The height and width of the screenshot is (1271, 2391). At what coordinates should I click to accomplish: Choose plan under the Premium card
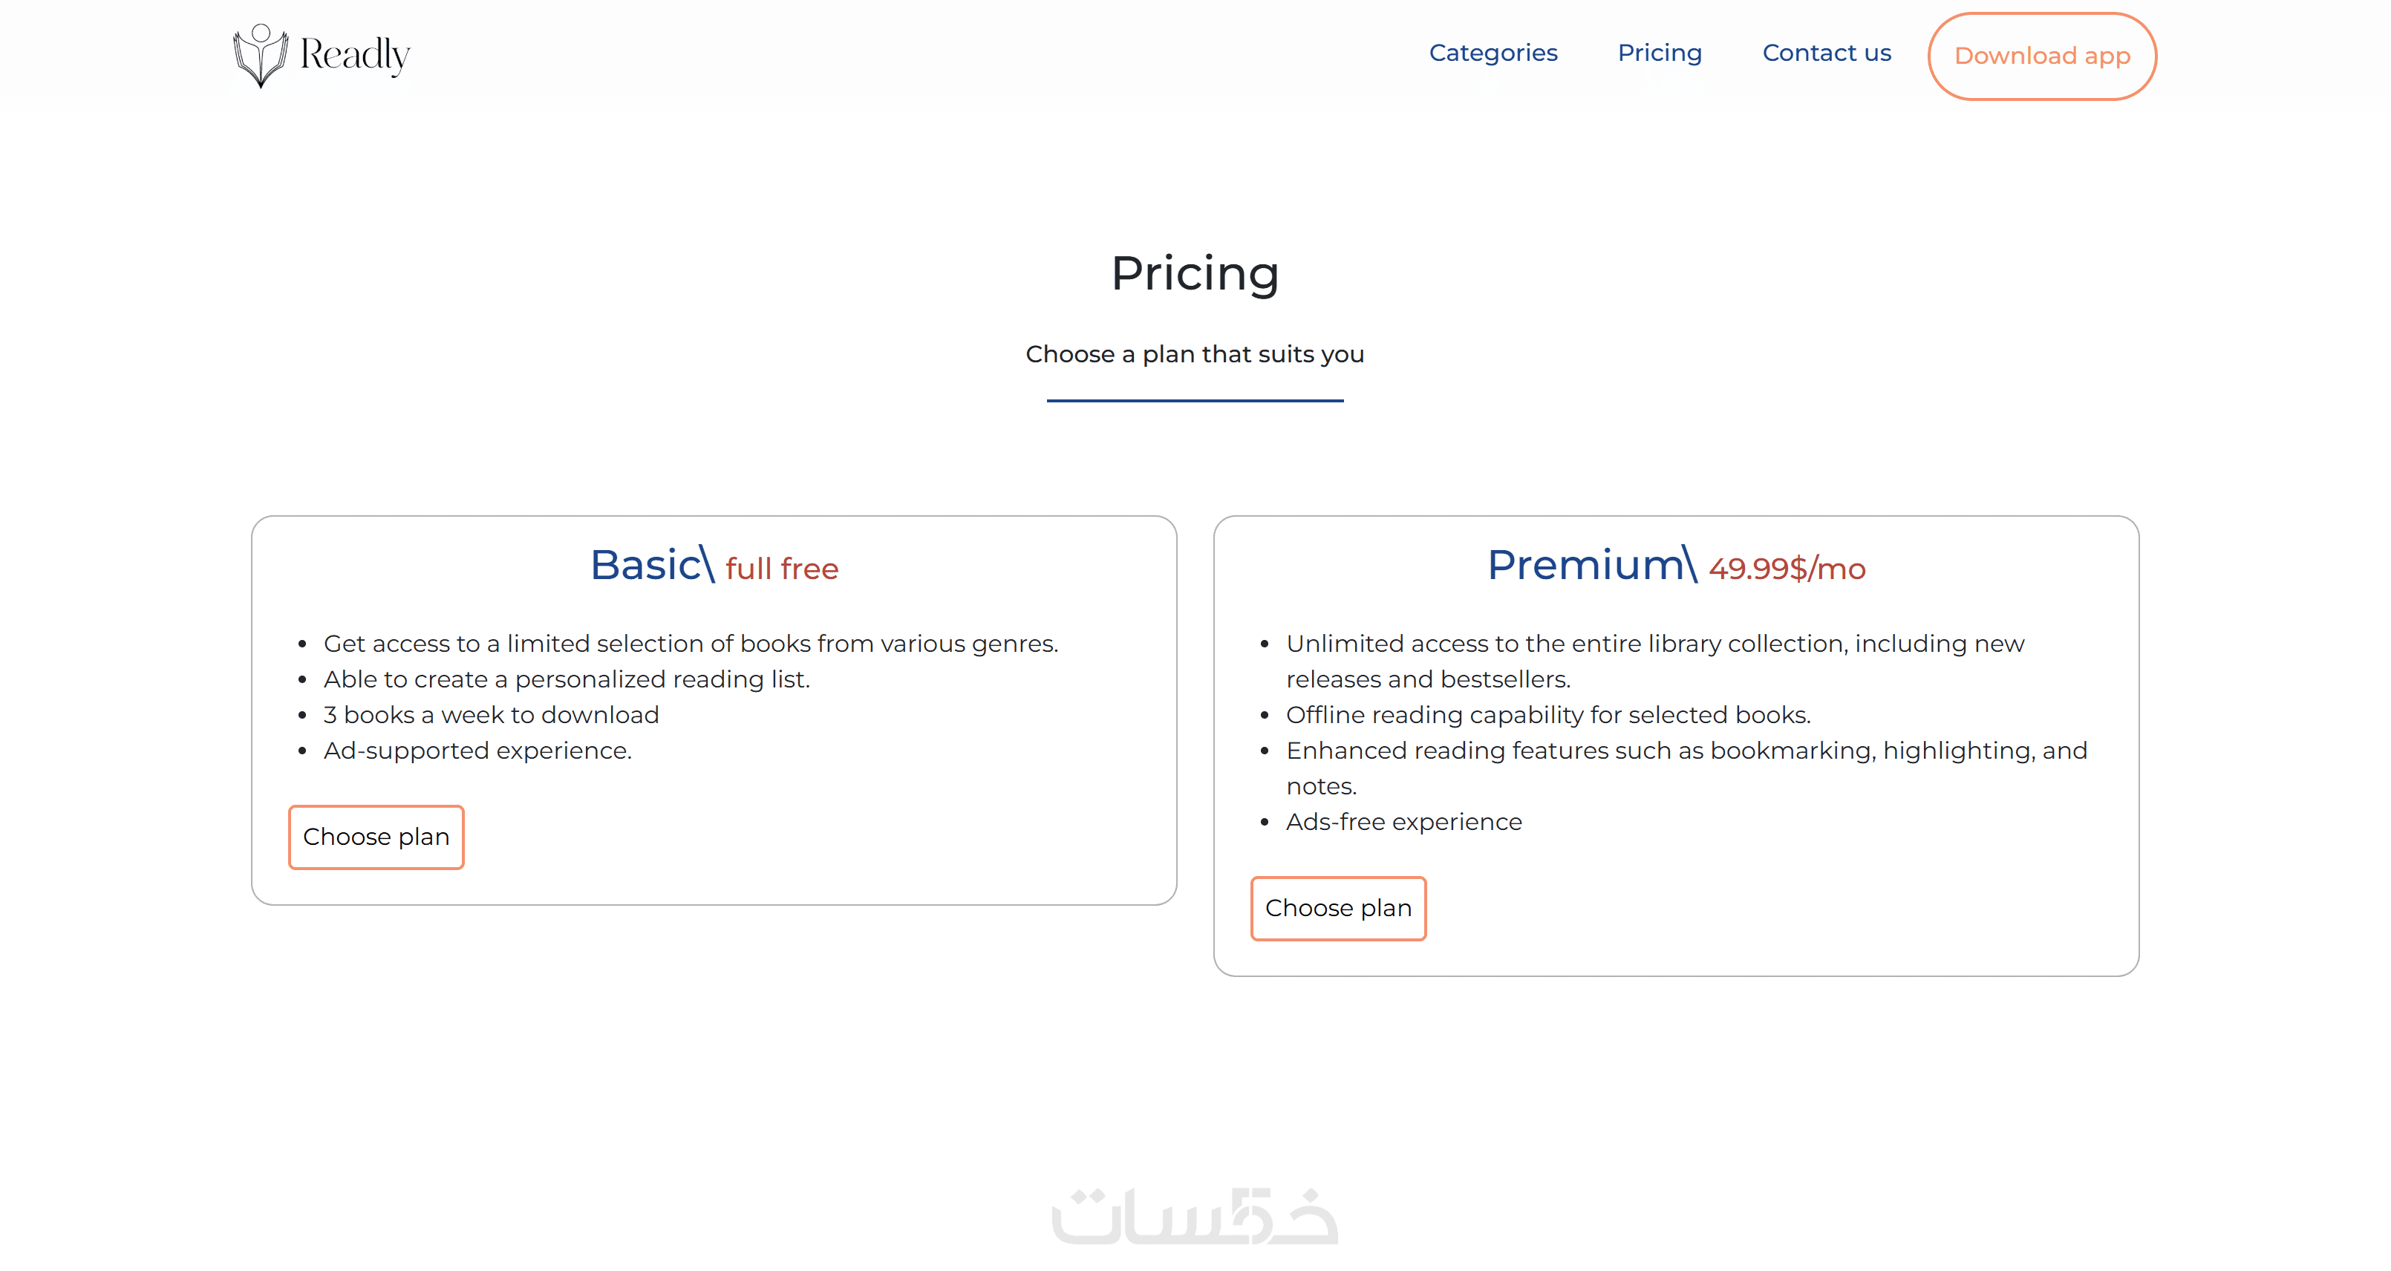pyautogui.click(x=1337, y=908)
